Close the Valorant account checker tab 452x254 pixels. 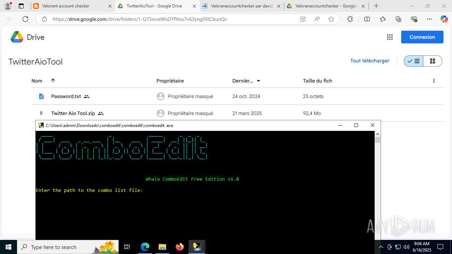pos(109,6)
